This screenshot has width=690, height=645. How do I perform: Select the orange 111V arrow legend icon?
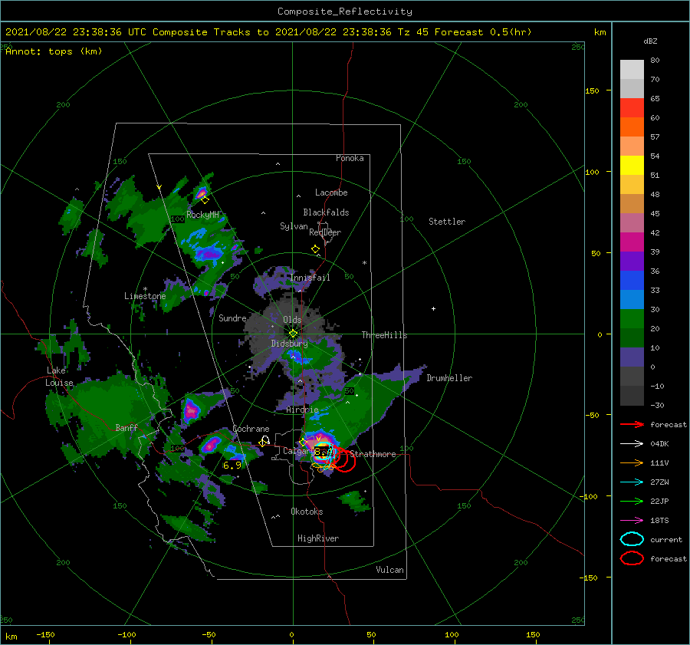[632, 462]
